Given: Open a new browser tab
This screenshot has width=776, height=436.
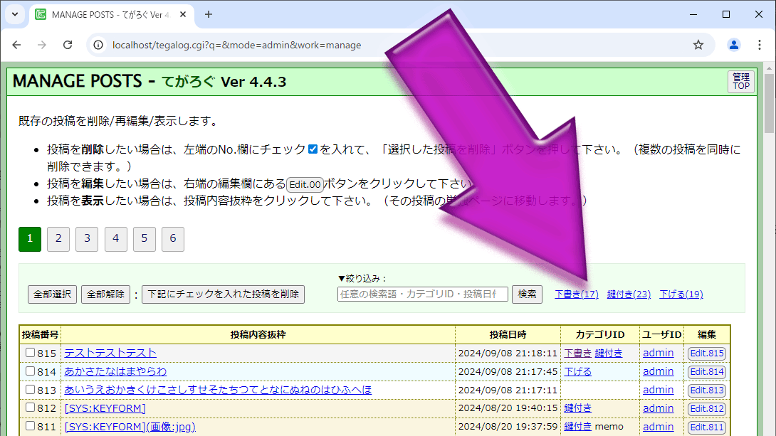Looking at the screenshot, I should [209, 14].
